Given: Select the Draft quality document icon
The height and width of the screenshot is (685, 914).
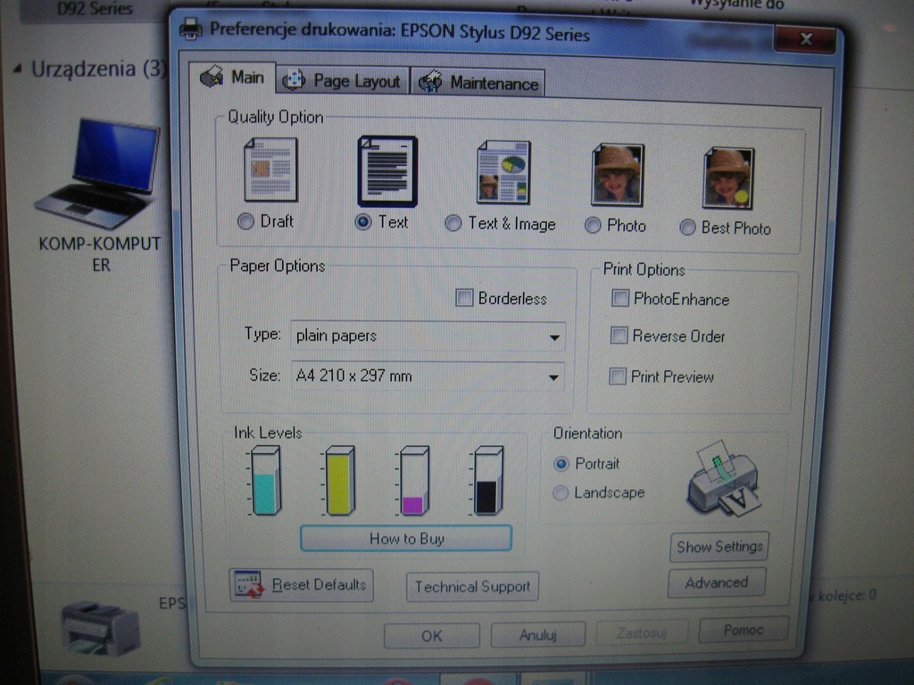Looking at the screenshot, I should [270, 169].
